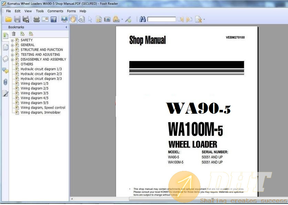The image size is (288, 205).
Task: Select the arrow Select Annotation tool
Action: [x=90, y=19]
